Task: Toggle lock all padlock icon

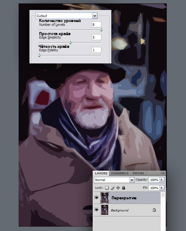Action: [124, 188]
